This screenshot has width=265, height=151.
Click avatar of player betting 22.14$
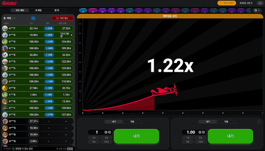point(5,28)
